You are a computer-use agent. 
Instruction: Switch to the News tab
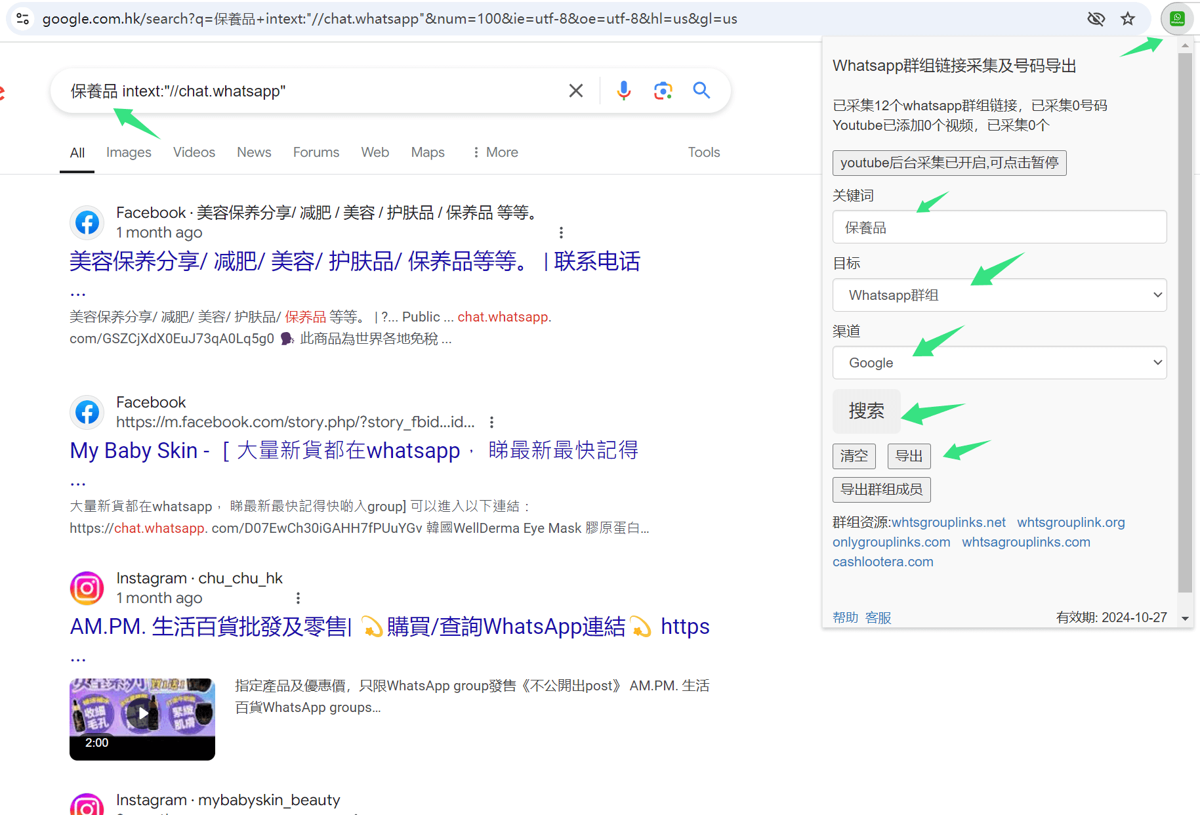[254, 152]
